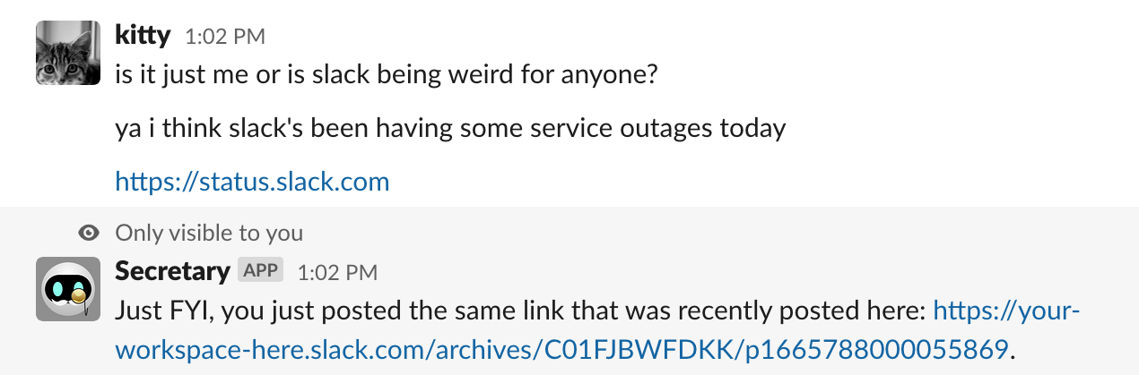This screenshot has width=1139, height=383.
Task: Open the status.slack.com link
Action: [252, 183]
